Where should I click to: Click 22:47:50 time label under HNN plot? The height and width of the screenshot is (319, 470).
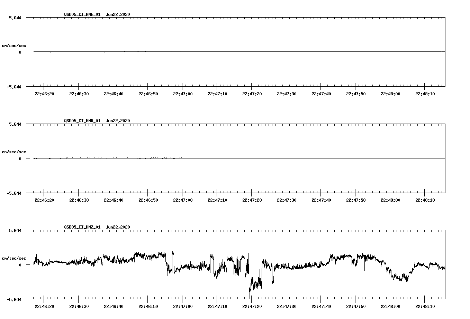[x=356, y=200]
